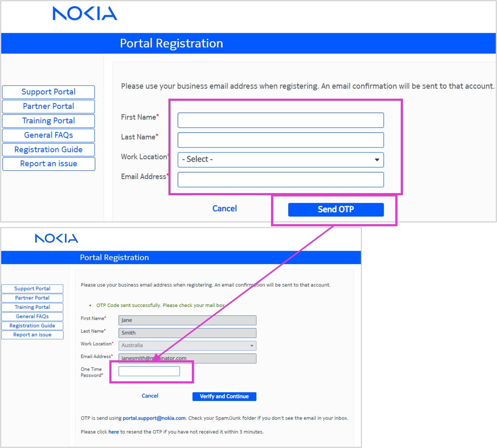Click the smaller Nokia logo

[57, 238]
